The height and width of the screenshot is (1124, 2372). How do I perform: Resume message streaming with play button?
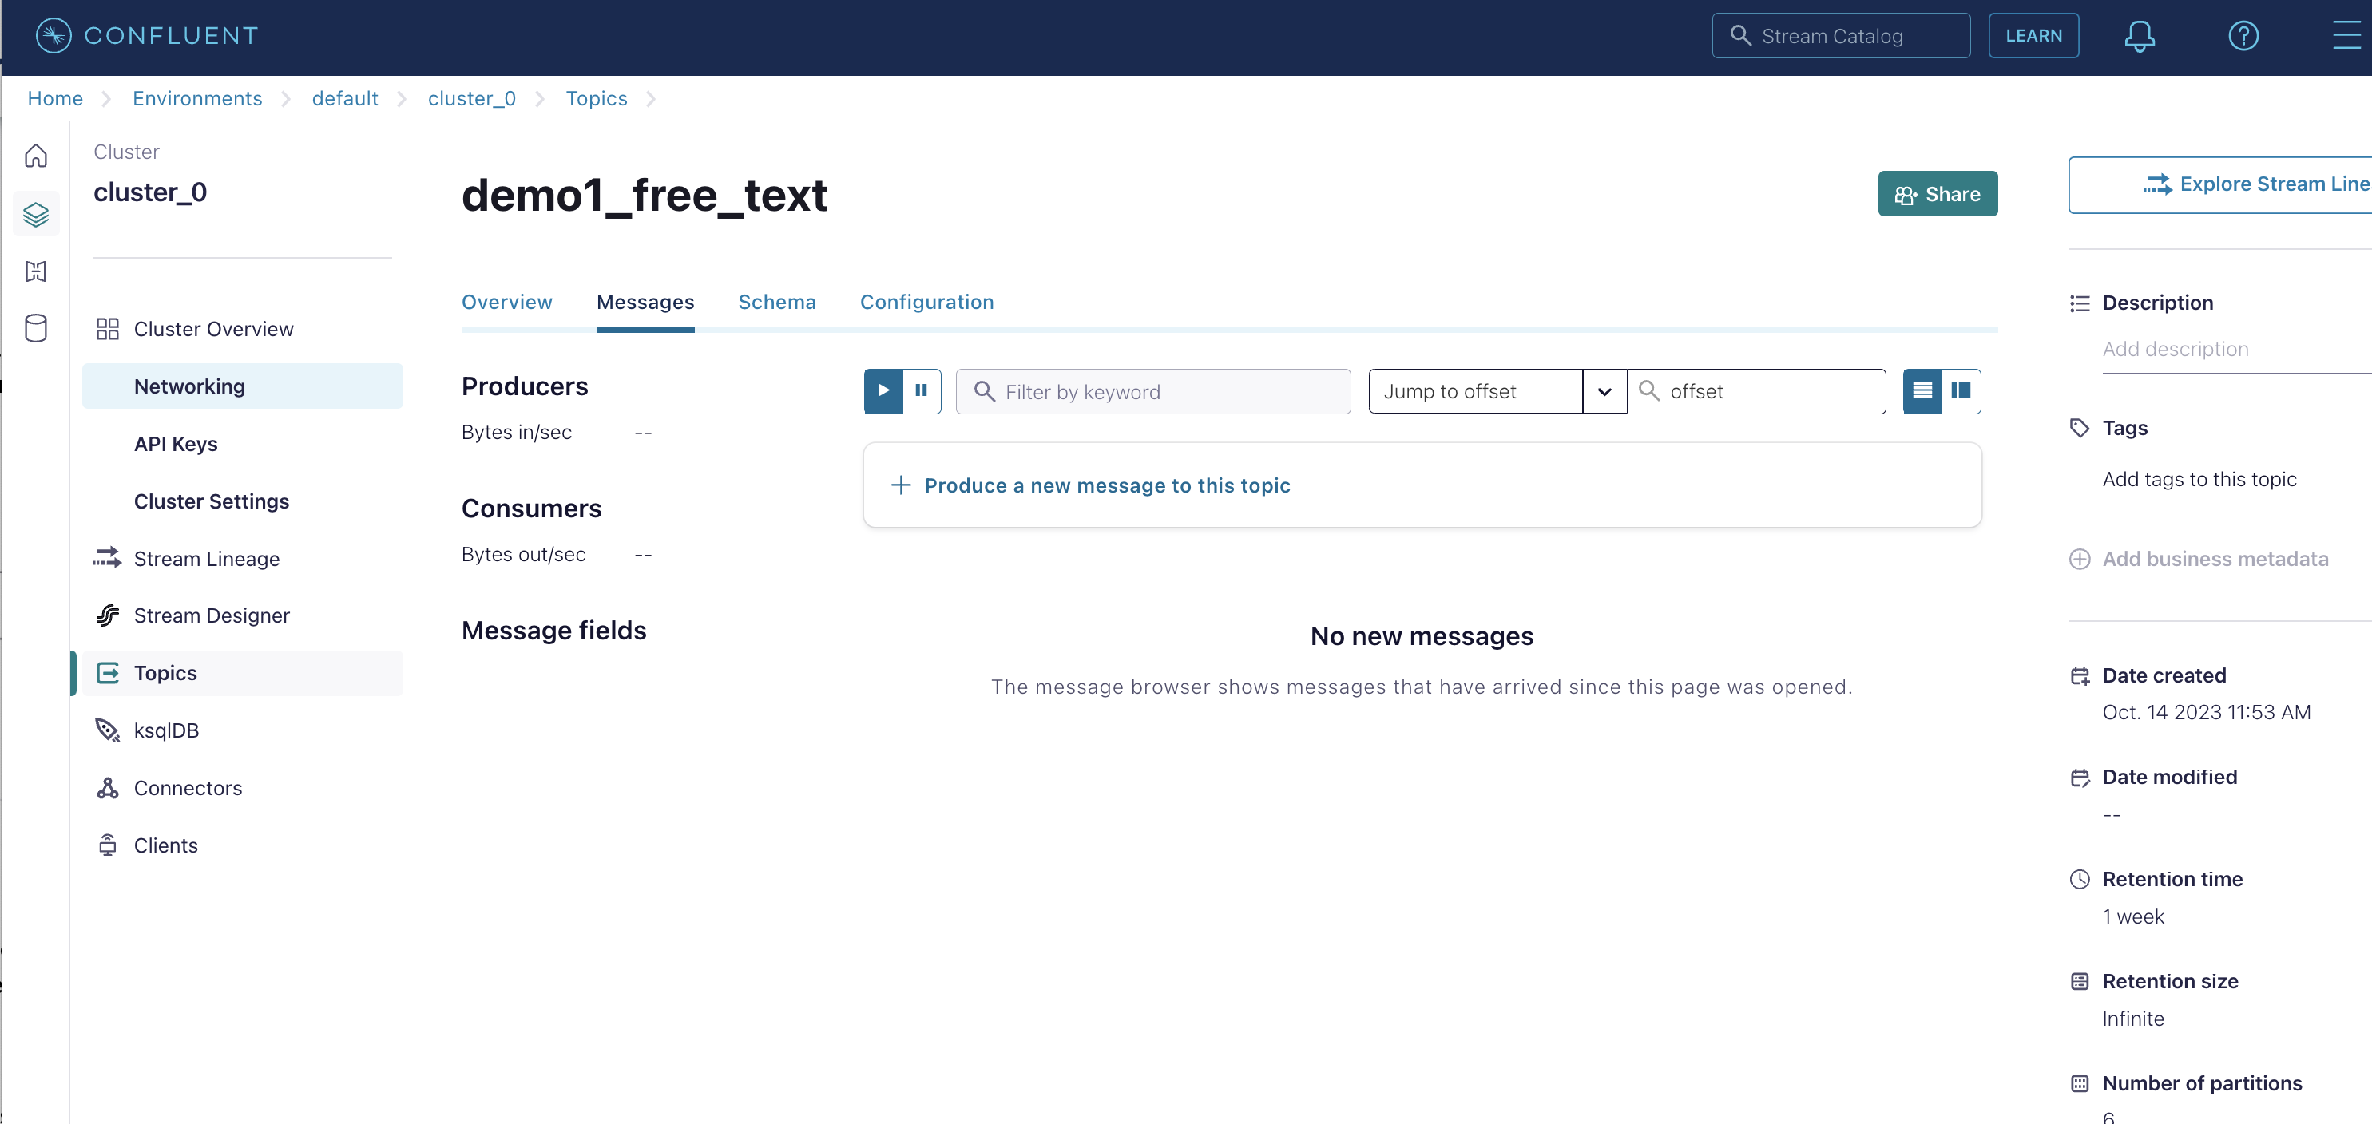(883, 391)
